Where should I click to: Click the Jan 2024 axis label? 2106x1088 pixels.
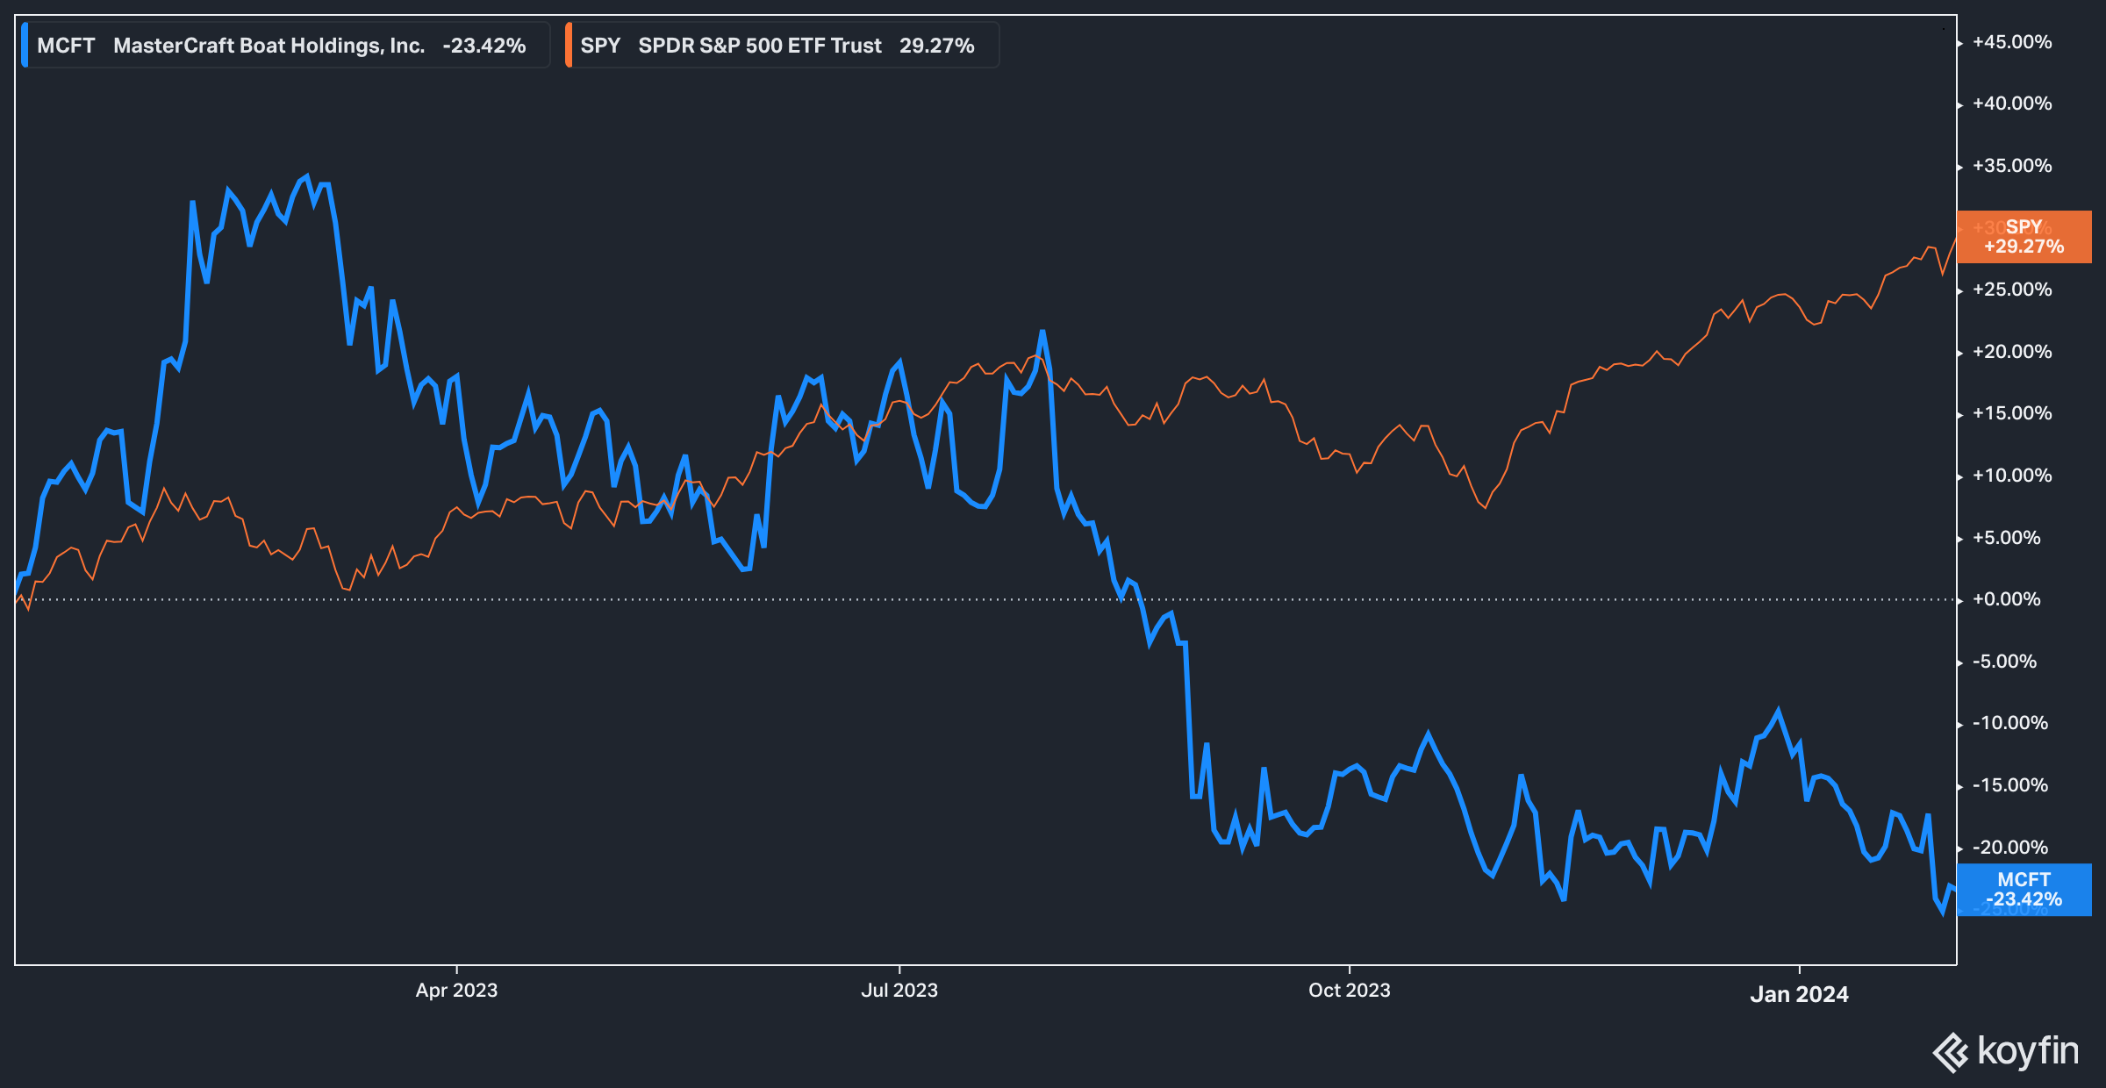1799,994
